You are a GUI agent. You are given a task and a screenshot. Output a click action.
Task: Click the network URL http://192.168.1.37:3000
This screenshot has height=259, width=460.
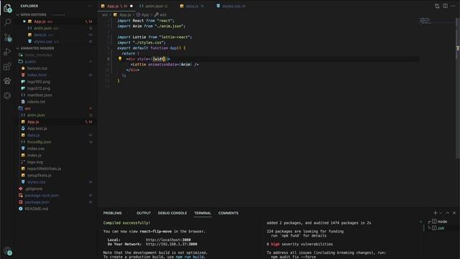[171, 244]
